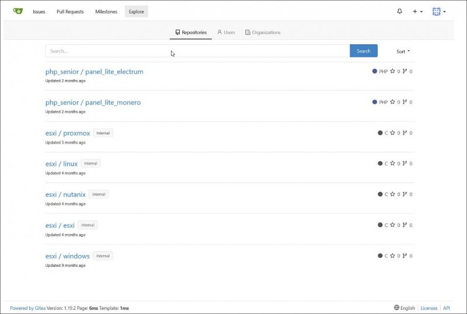467x314 pixels.
Task: Click the globe language icon in footer
Action: point(397,308)
